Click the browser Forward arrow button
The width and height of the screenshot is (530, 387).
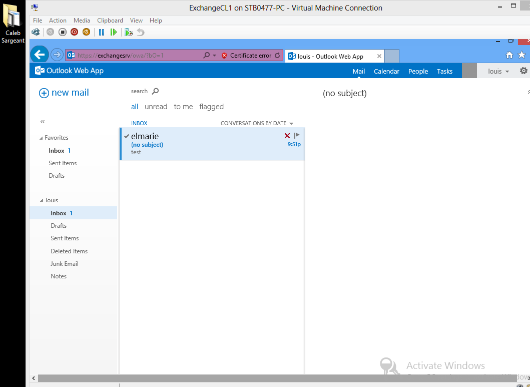click(57, 55)
